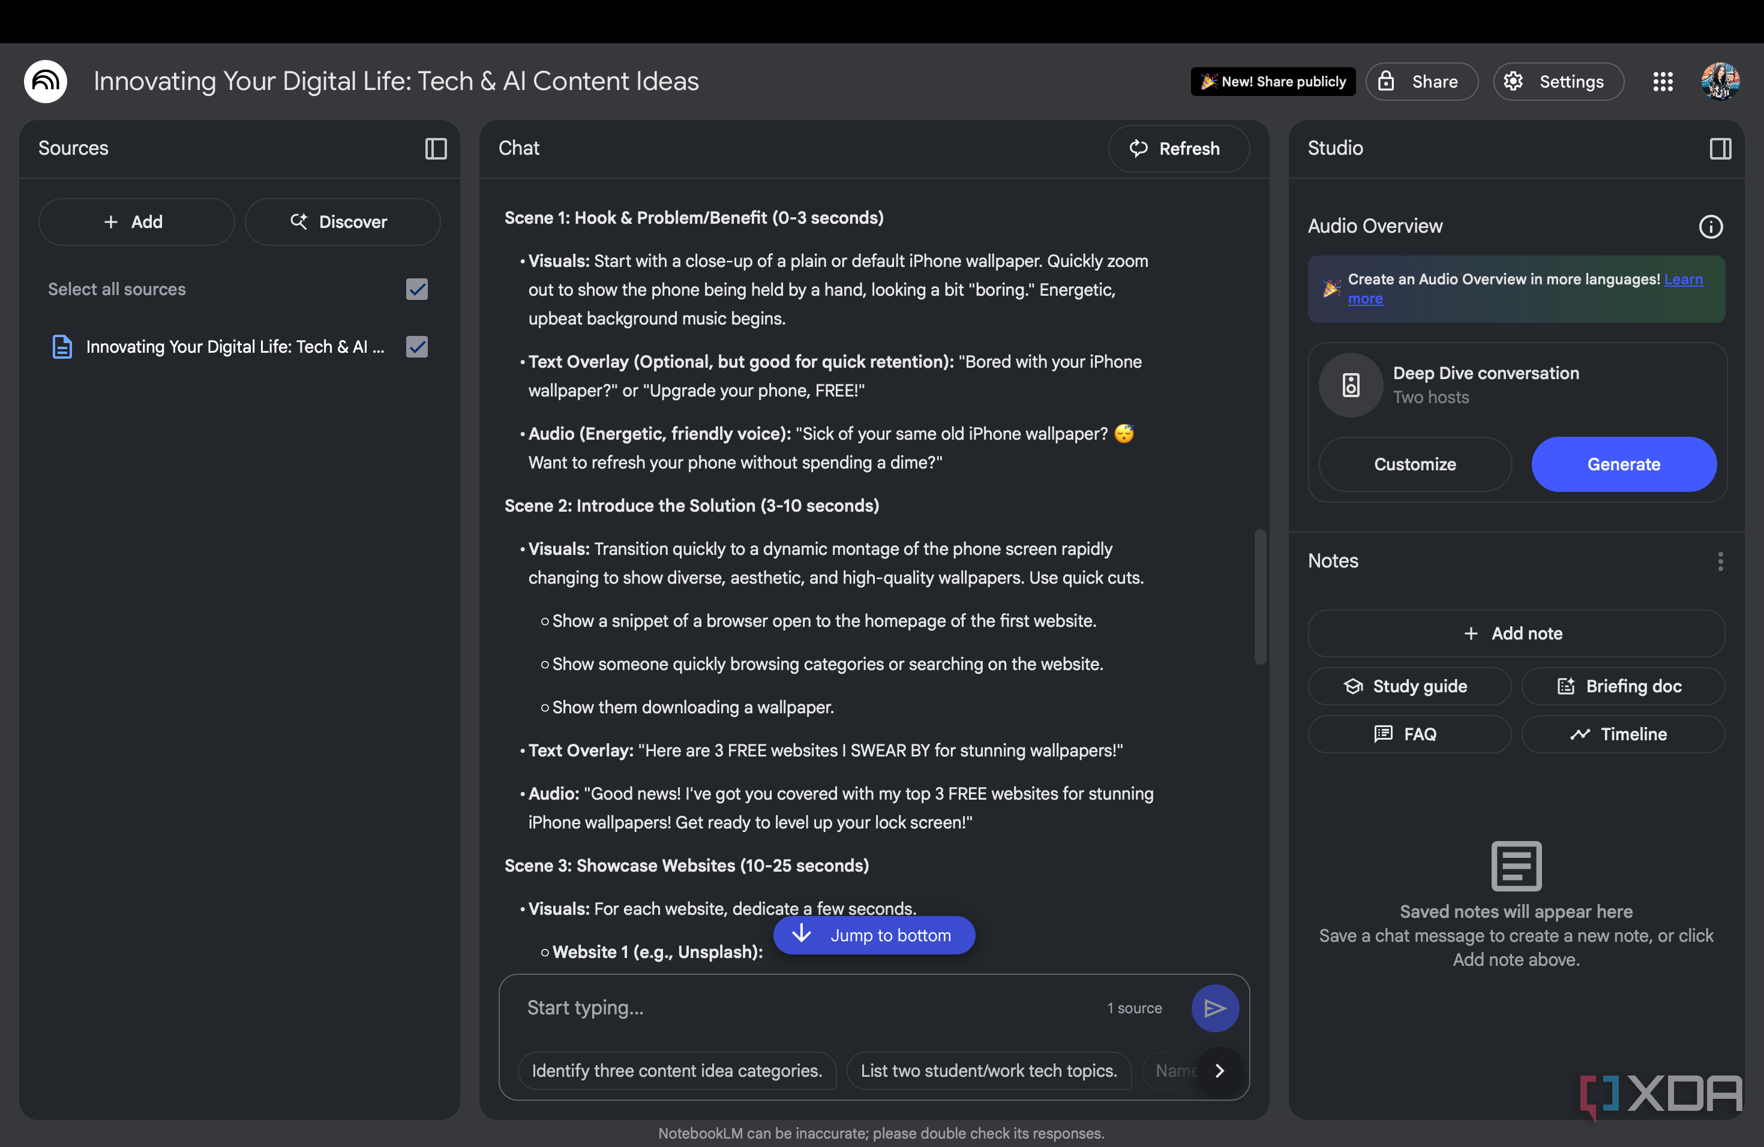
Task: Click the empty notes placeholder icon
Action: coord(1516,866)
